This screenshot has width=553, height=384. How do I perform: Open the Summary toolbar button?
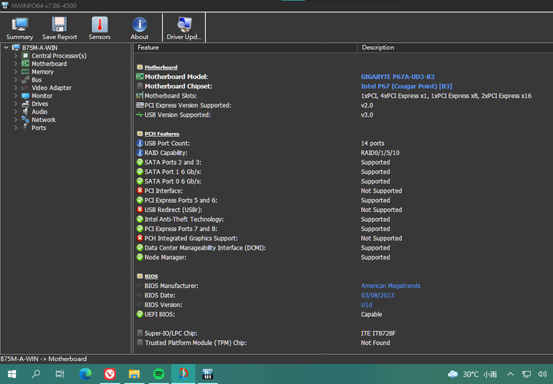(x=19, y=28)
